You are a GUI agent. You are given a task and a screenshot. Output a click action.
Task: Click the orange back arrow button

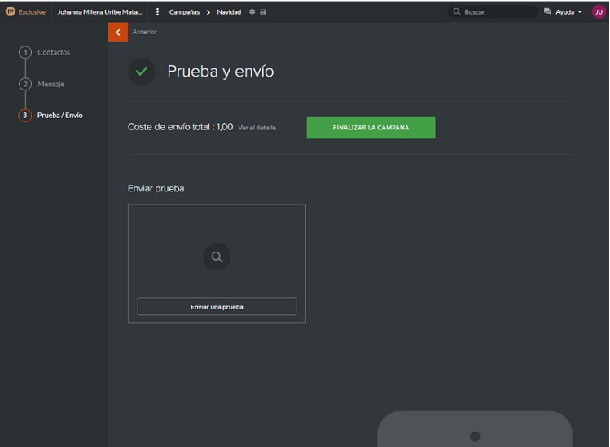click(118, 32)
